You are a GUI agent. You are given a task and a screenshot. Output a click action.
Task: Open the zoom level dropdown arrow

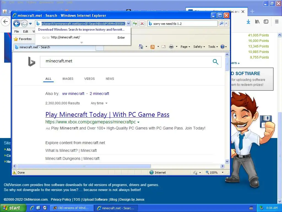tap(223, 173)
